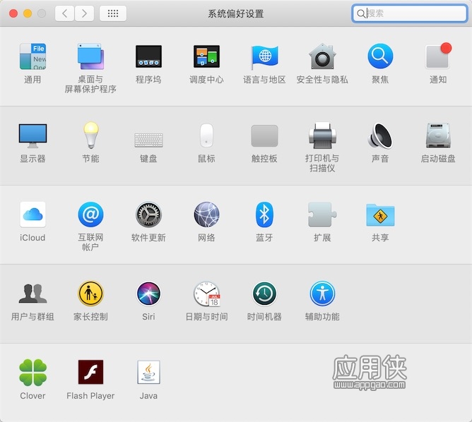Open 通知 notifications preference icon
Screen dimensions: 472x422
[x=438, y=56]
